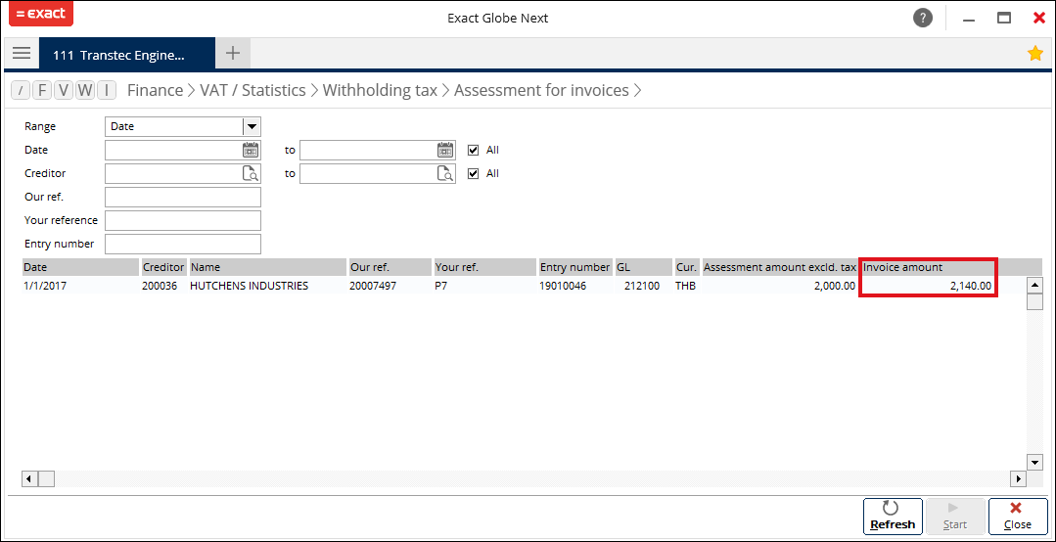Sort by Our ref. column header

click(390, 267)
